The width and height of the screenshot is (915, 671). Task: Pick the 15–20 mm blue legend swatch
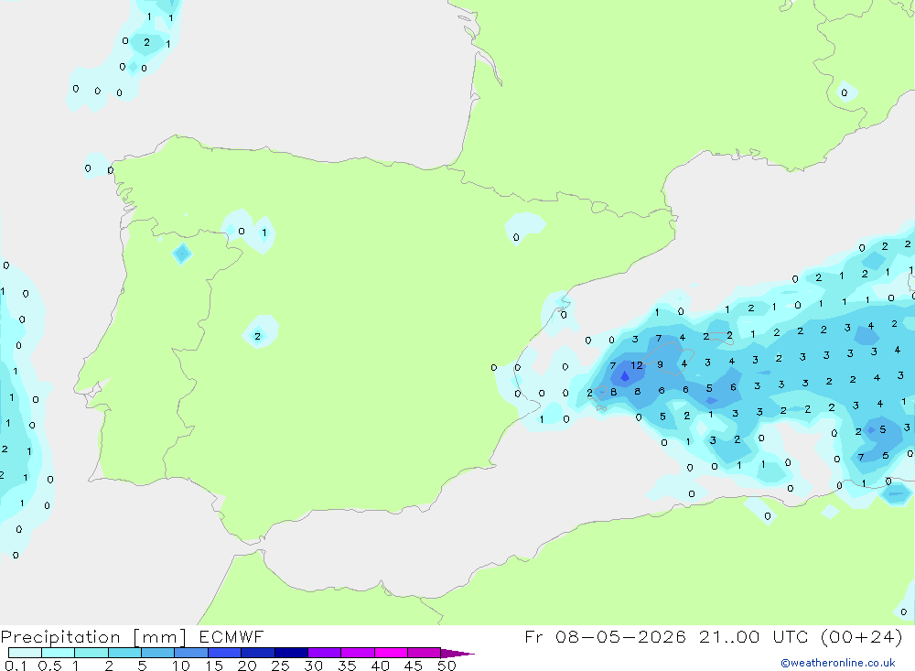[x=225, y=653]
